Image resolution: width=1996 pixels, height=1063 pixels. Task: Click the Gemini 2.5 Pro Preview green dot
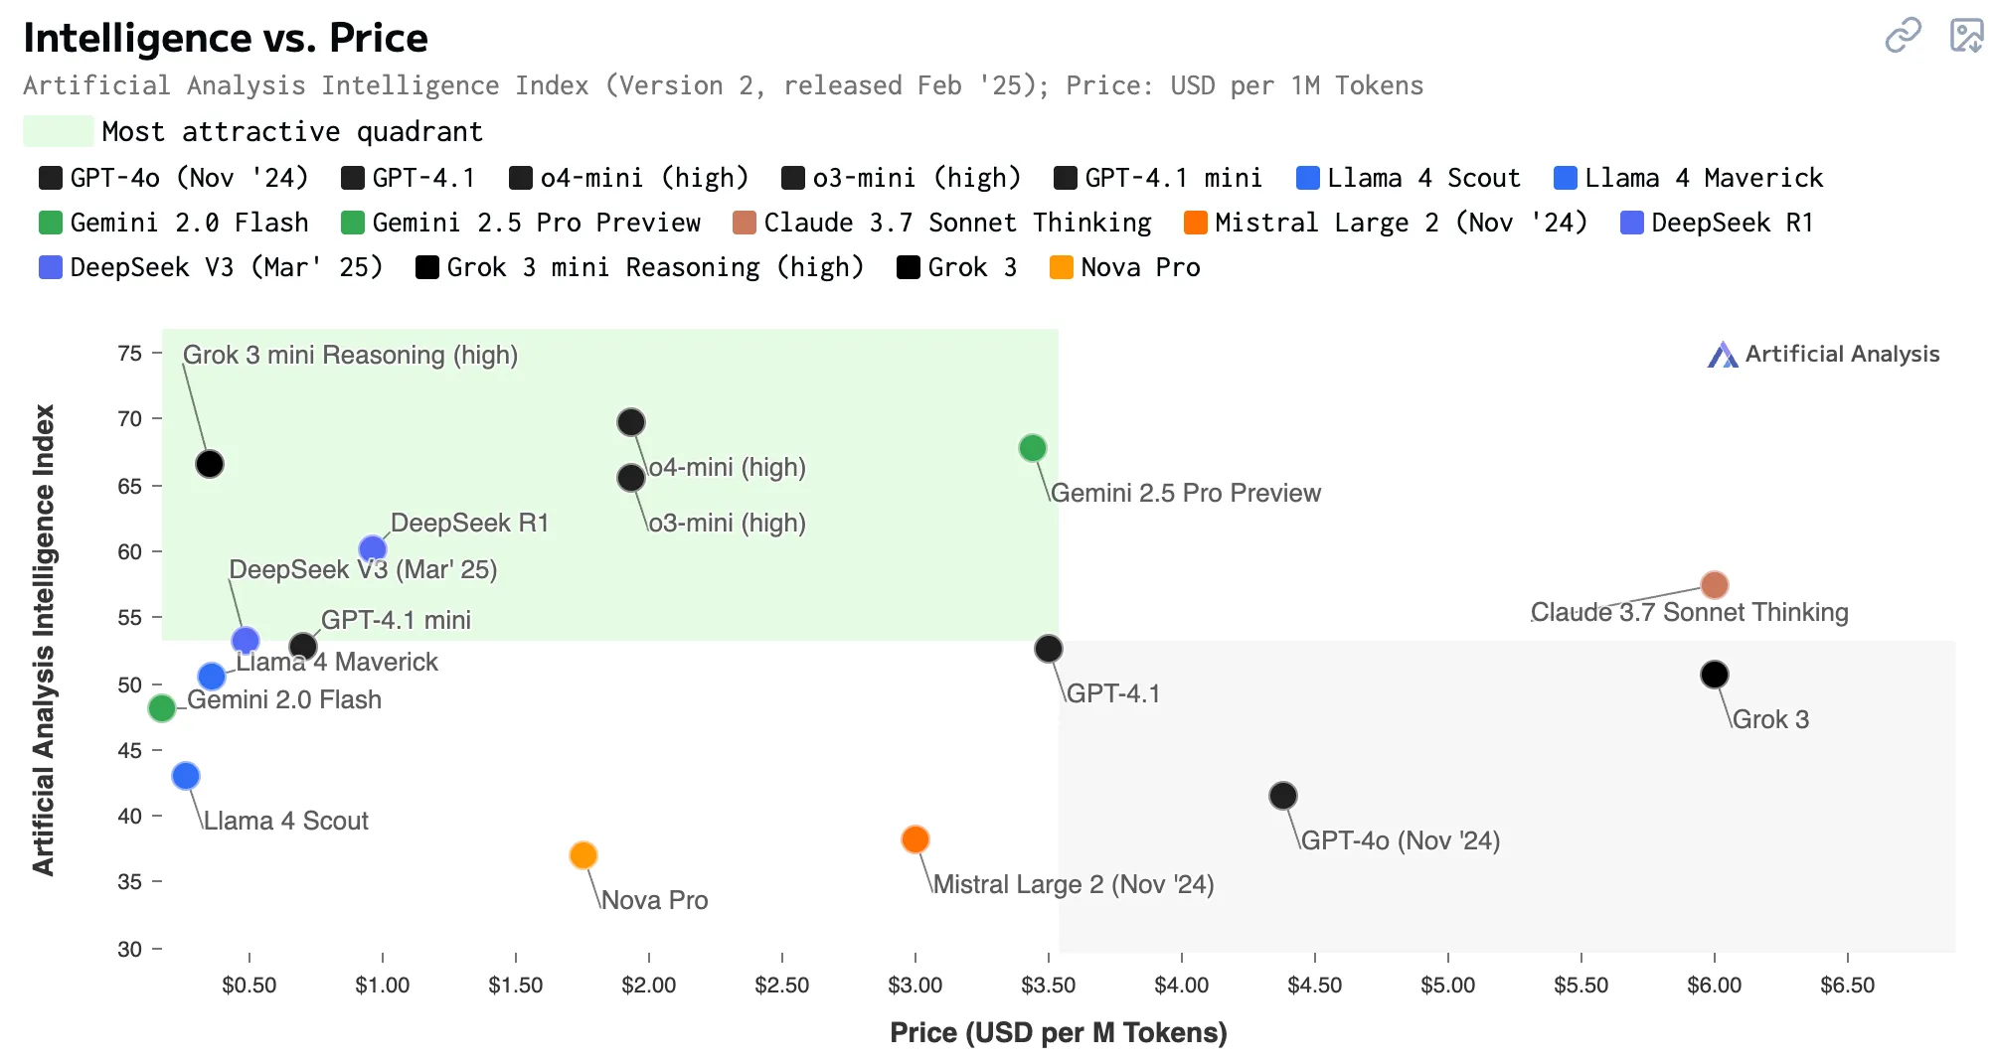click(x=1033, y=448)
